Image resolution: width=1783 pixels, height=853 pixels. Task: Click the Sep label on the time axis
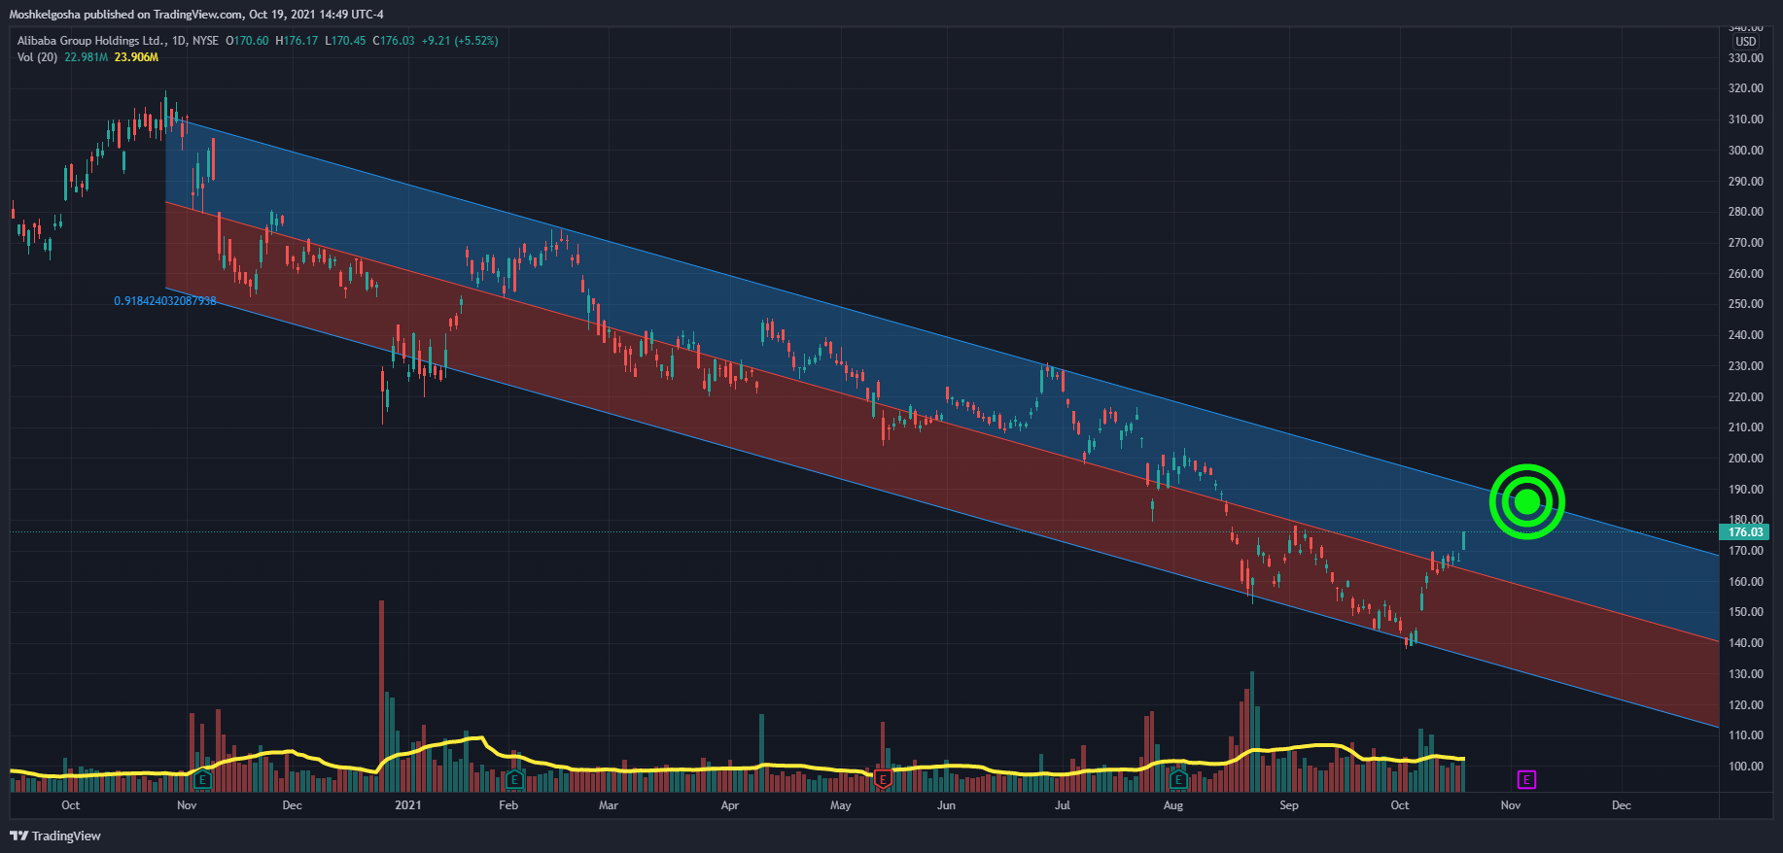[1289, 805]
